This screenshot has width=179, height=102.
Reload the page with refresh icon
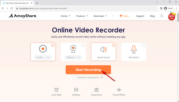tap(12, 8)
